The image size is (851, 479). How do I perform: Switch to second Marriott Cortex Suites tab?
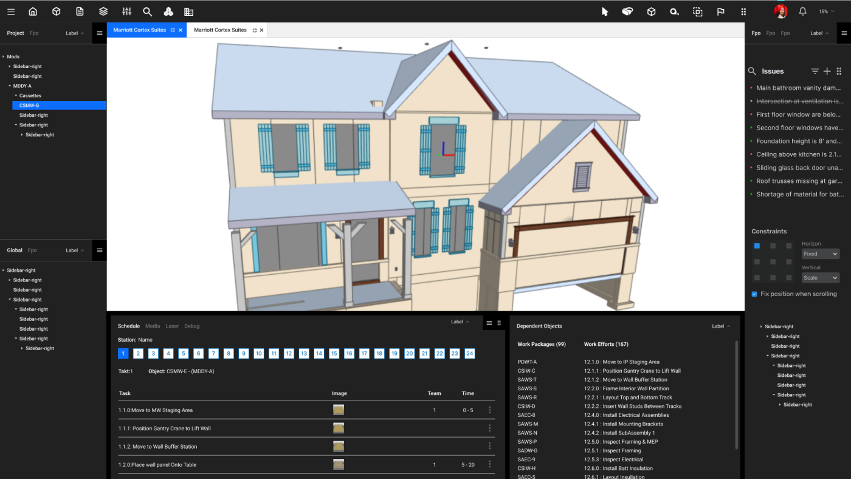coord(220,30)
